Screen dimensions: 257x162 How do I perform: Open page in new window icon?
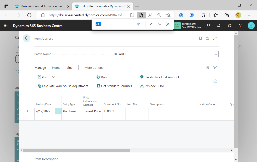pos(208,38)
